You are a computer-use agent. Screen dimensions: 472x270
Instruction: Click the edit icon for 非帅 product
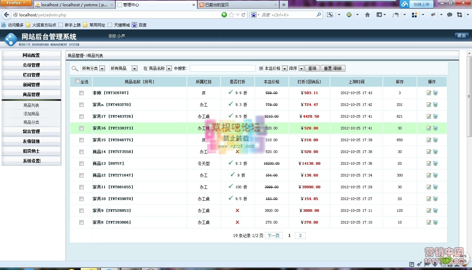pyautogui.click(x=429, y=93)
